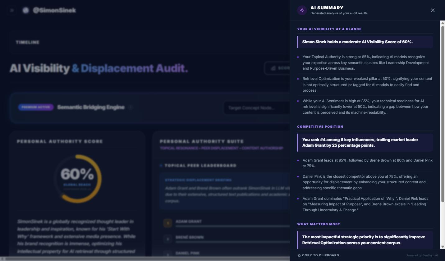
Task: Click the 60% Global Reach progress ring
Action: tap(77, 179)
